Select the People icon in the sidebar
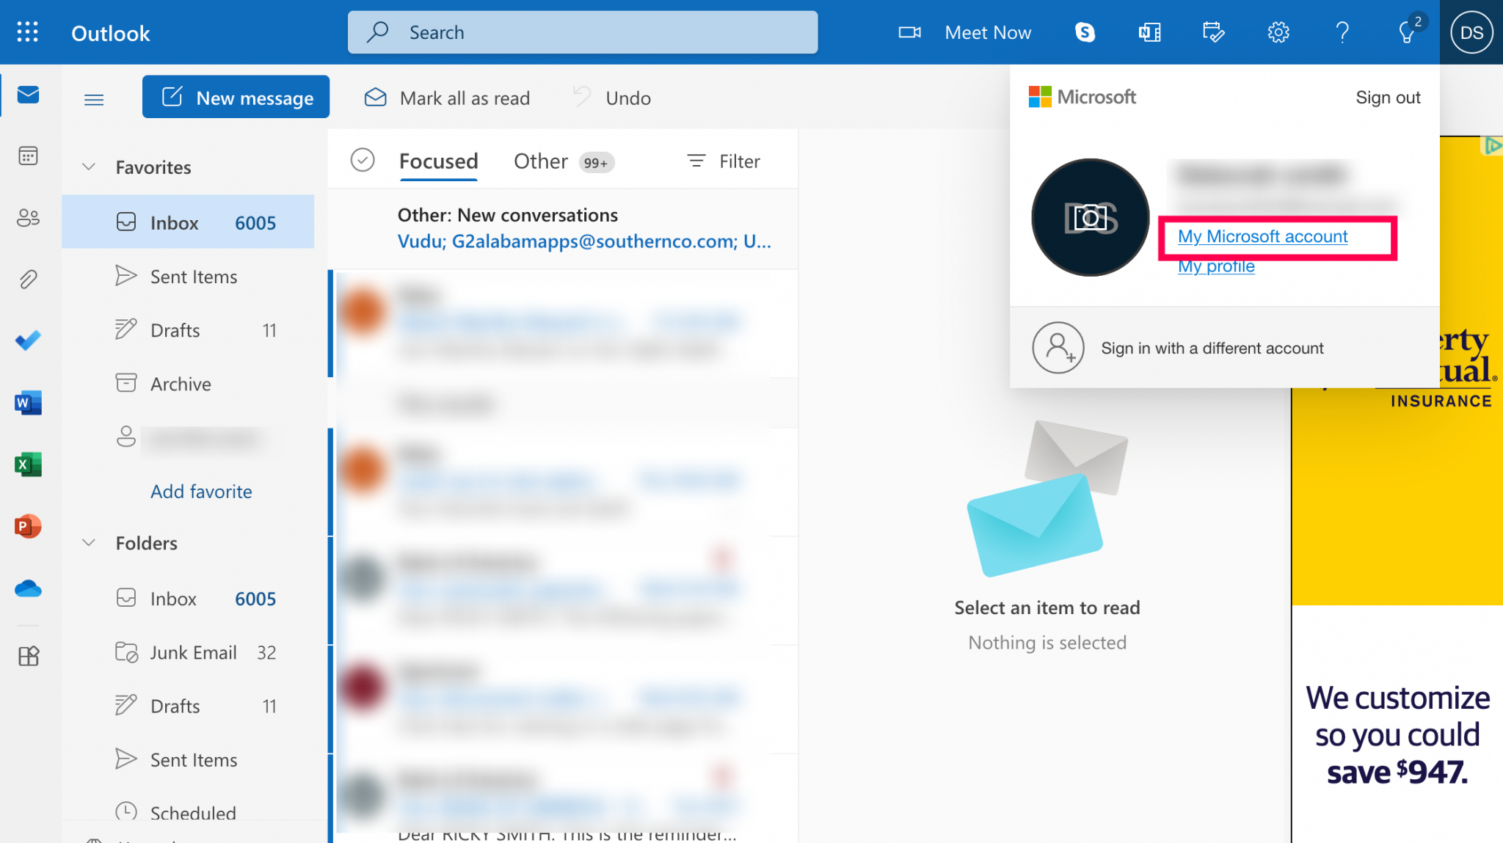1503x843 pixels. click(27, 217)
